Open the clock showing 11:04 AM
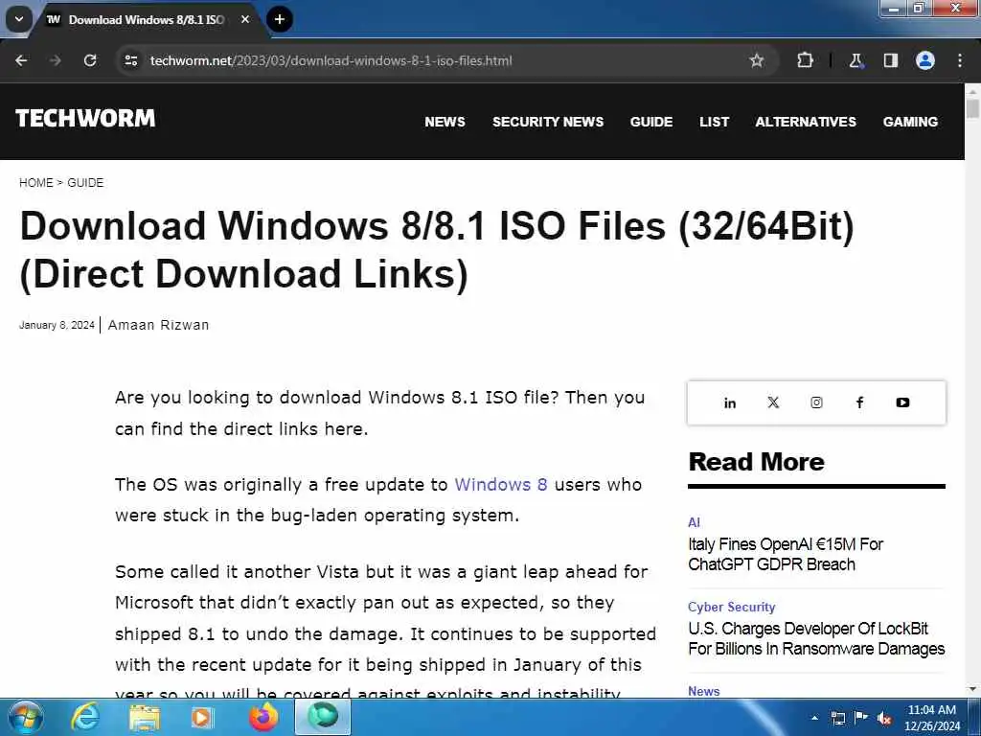 pos(931,718)
